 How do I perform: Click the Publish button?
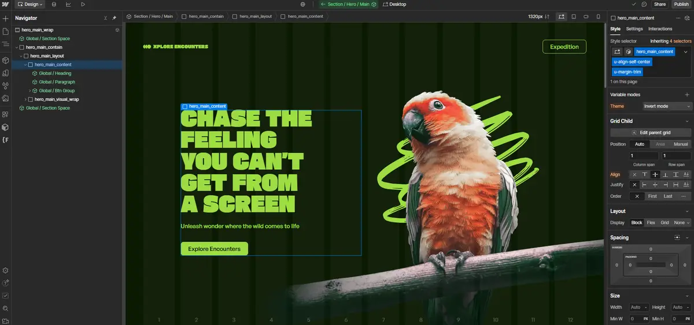tap(681, 4)
